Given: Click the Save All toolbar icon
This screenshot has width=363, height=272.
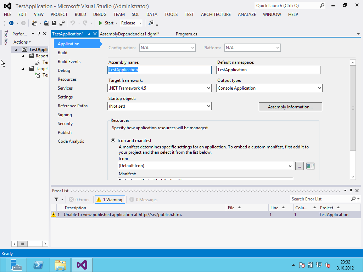Looking at the screenshot, I should [x=62, y=23].
